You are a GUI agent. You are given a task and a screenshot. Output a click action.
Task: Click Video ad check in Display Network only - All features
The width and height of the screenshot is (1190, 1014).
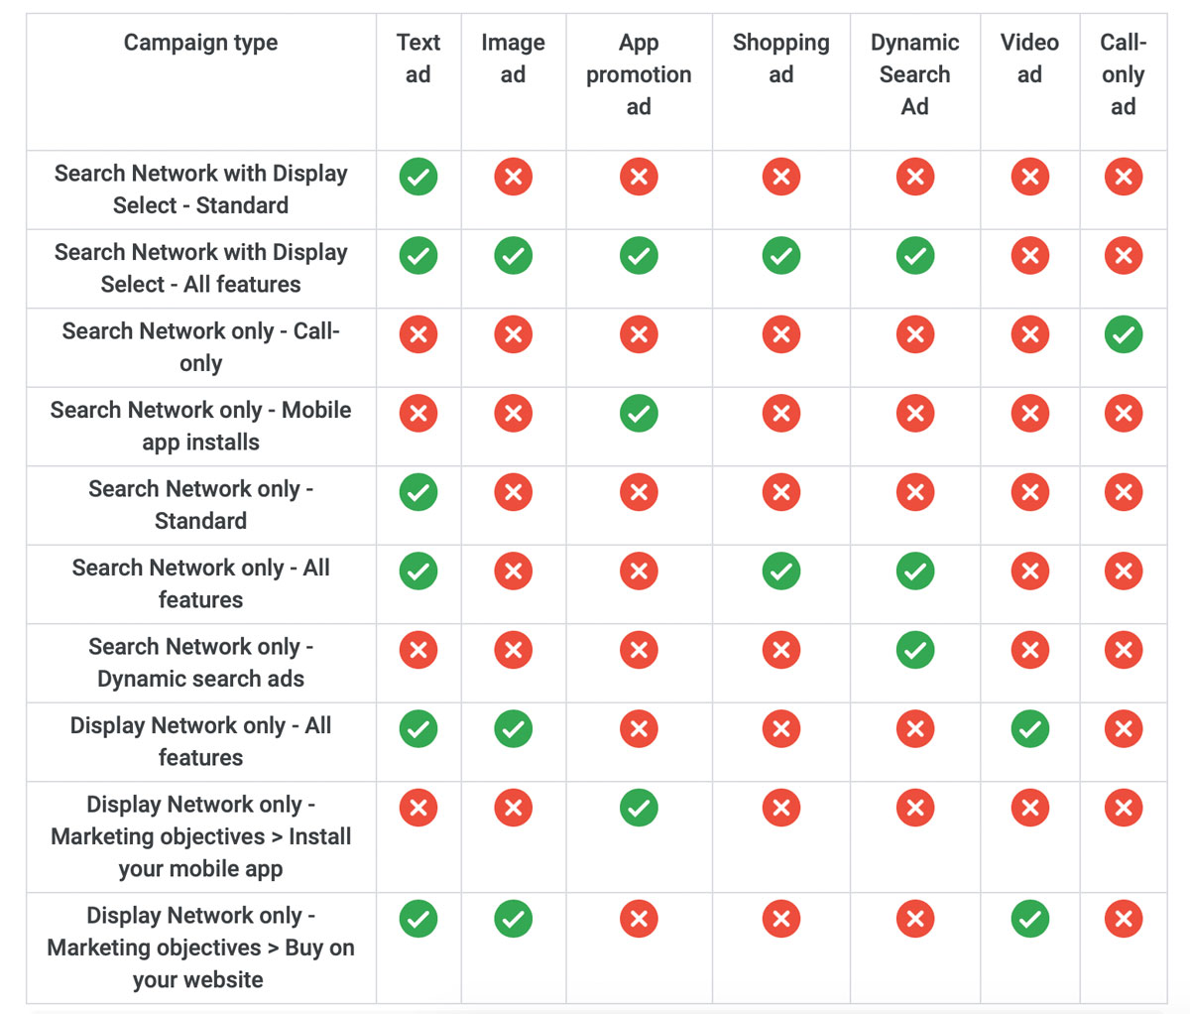[x=1030, y=729]
